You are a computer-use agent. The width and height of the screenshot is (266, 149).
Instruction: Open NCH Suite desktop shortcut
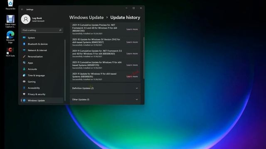point(10,52)
